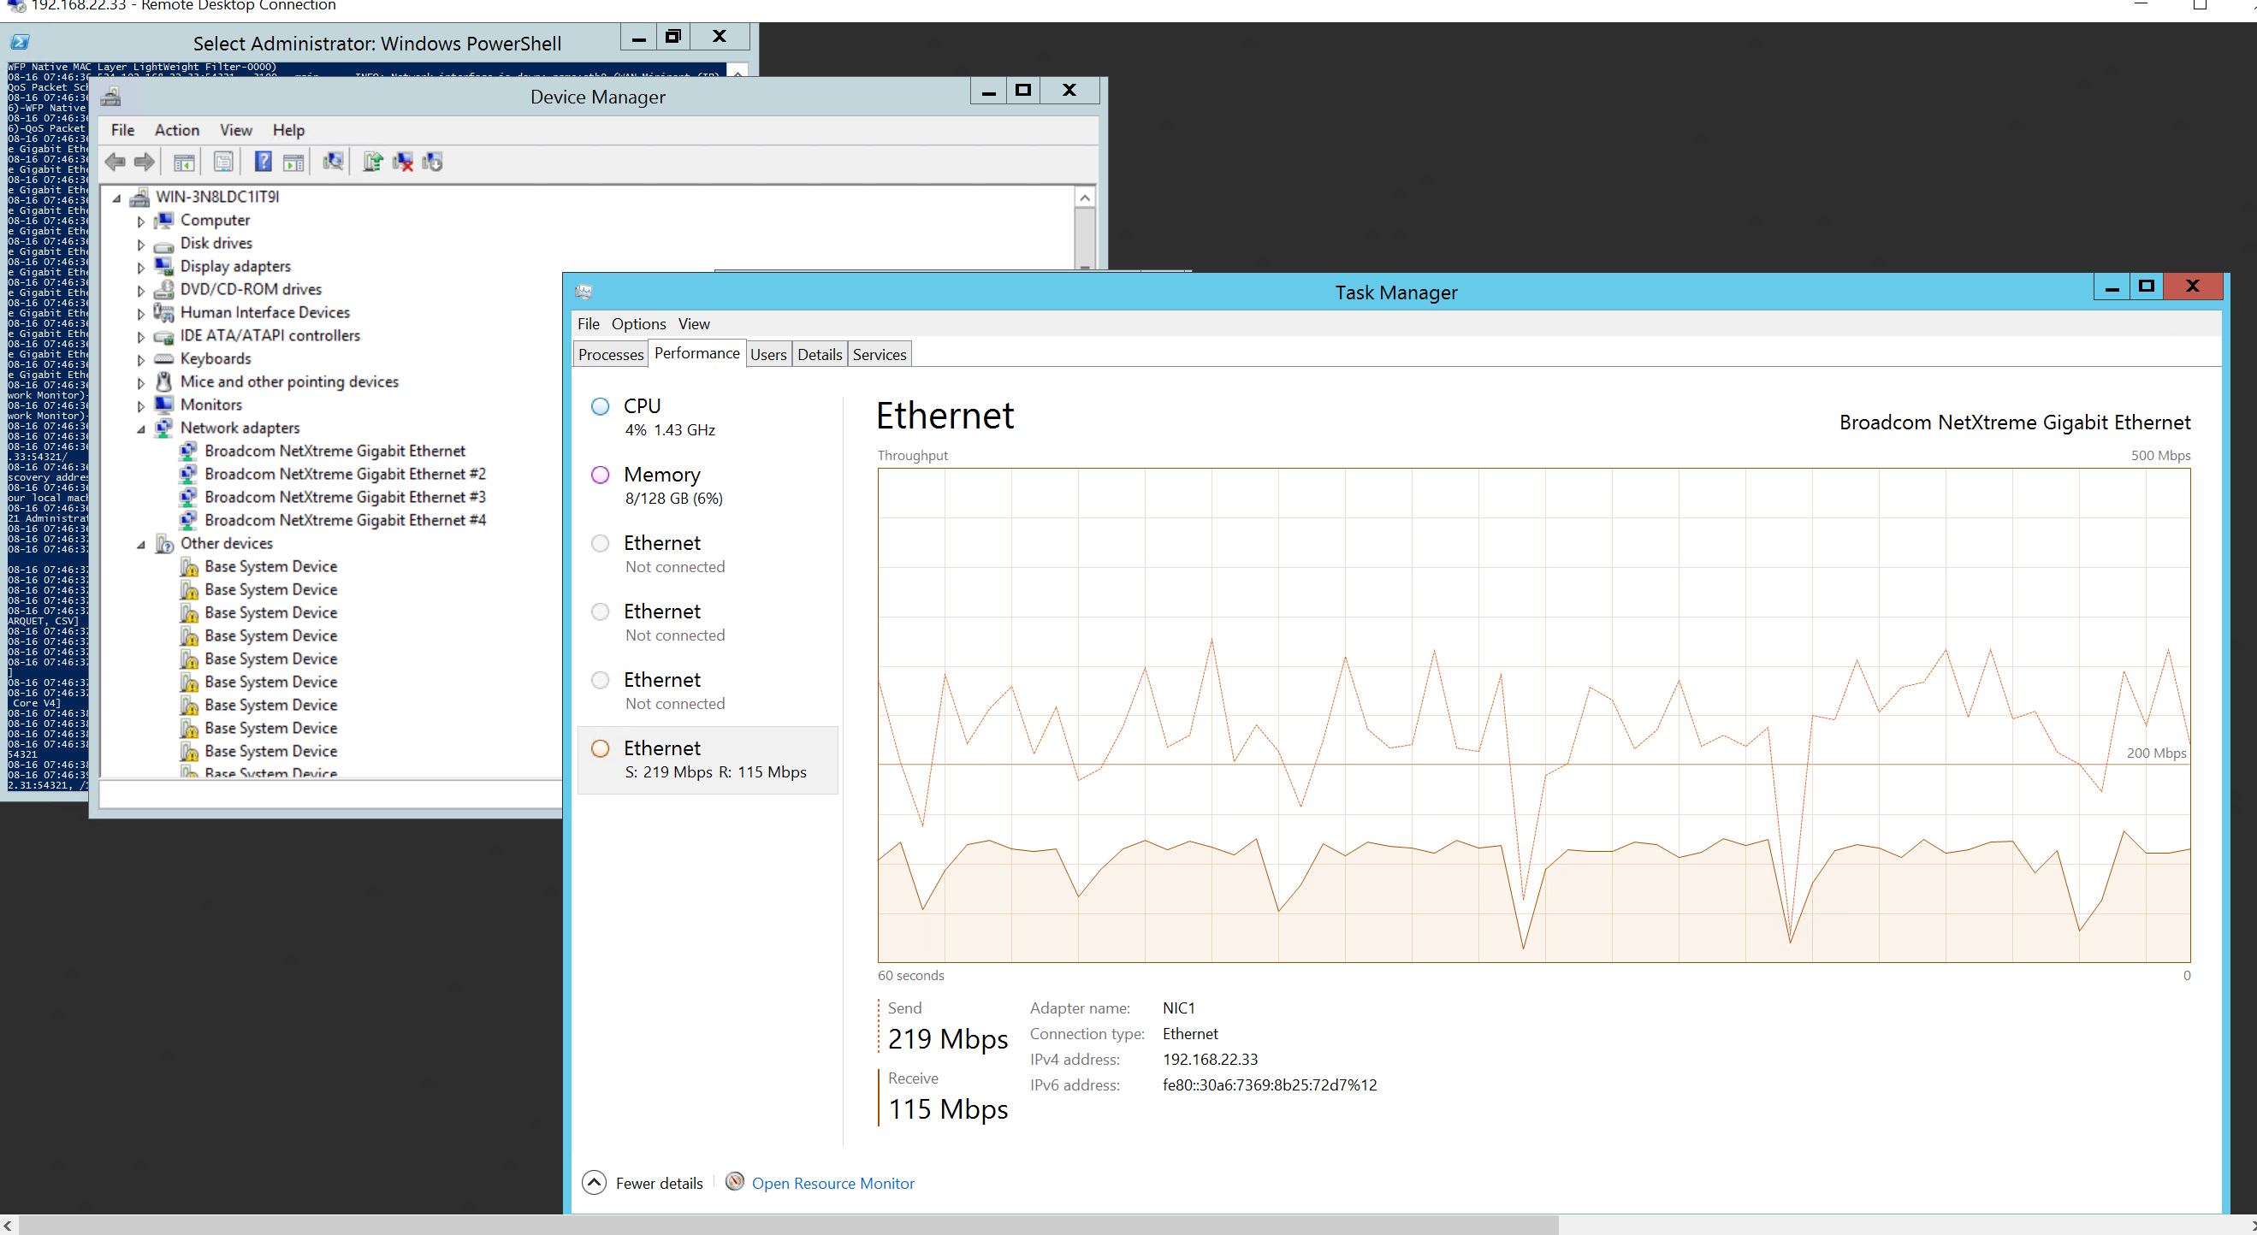
Task: Select Broadcom NetXtreme Gigabit Ethernet #3 device
Action: pos(344,497)
